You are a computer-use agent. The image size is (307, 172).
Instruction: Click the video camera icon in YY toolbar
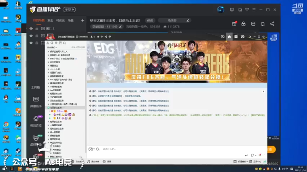coord(223,37)
